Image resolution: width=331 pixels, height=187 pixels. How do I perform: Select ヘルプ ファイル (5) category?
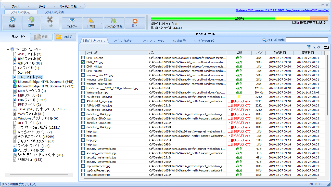[x=31, y=150]
